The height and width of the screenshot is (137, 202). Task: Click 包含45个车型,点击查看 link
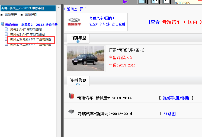(x=107, y=24)
